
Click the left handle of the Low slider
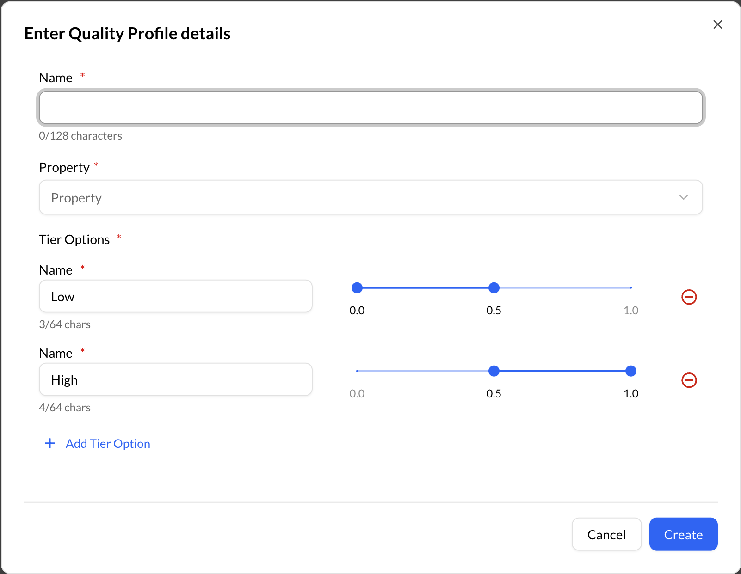point(357,287)
